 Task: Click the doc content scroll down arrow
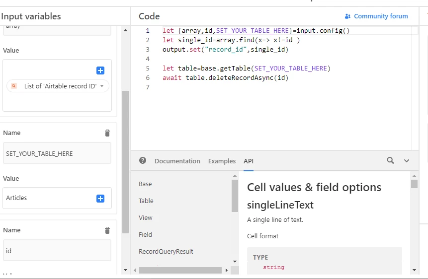click(x=415, y=270)
